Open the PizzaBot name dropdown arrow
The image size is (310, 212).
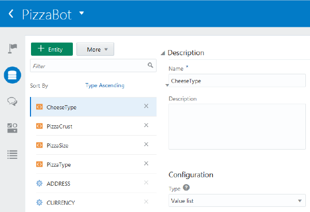click(x=82, y=13)
